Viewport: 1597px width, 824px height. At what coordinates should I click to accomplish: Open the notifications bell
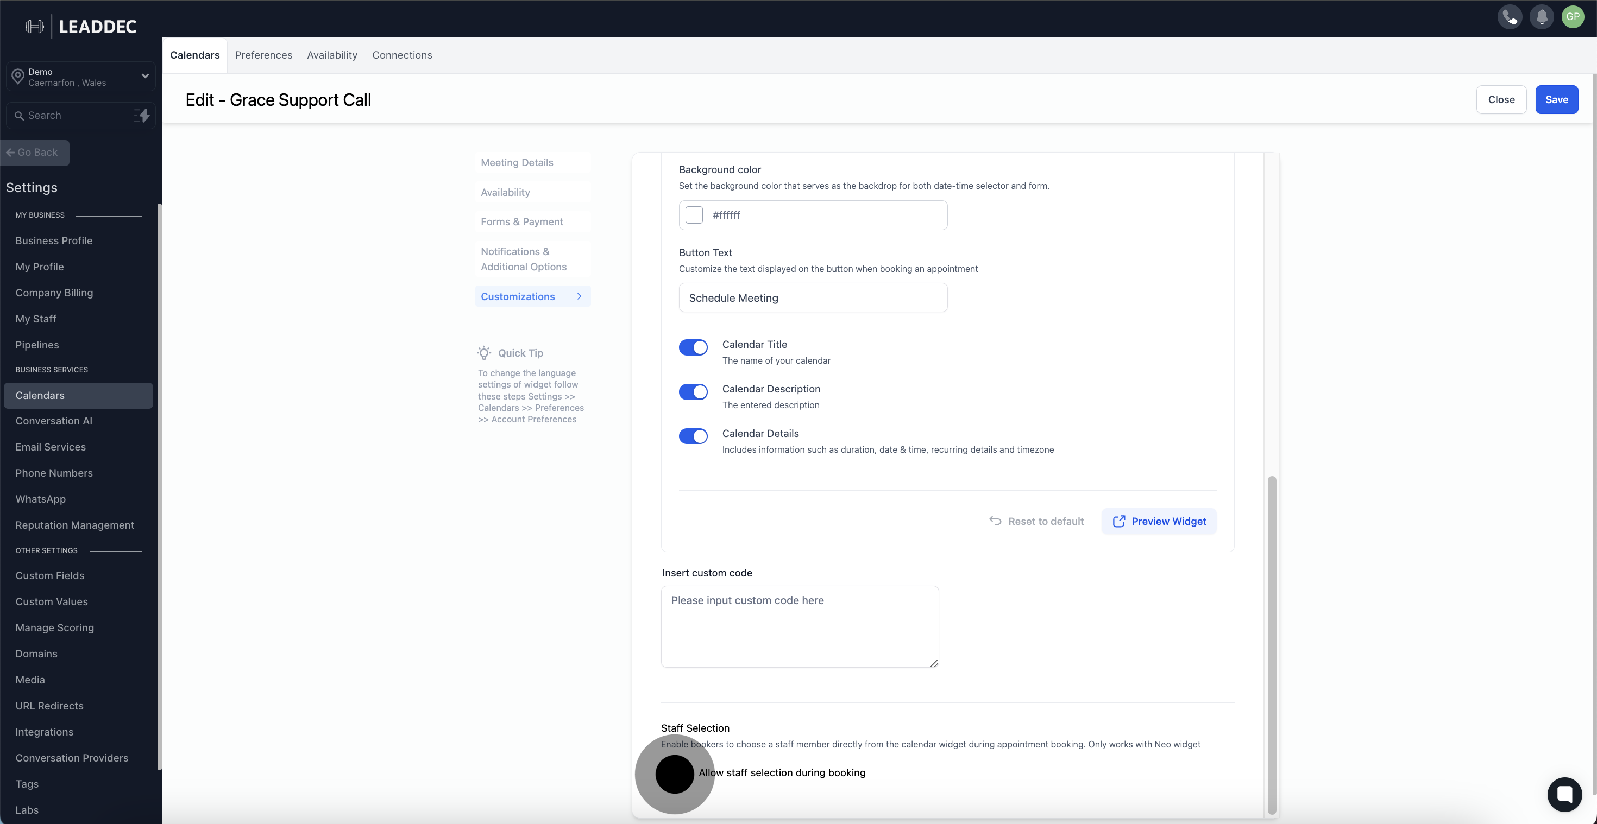tap(1541, 17)
